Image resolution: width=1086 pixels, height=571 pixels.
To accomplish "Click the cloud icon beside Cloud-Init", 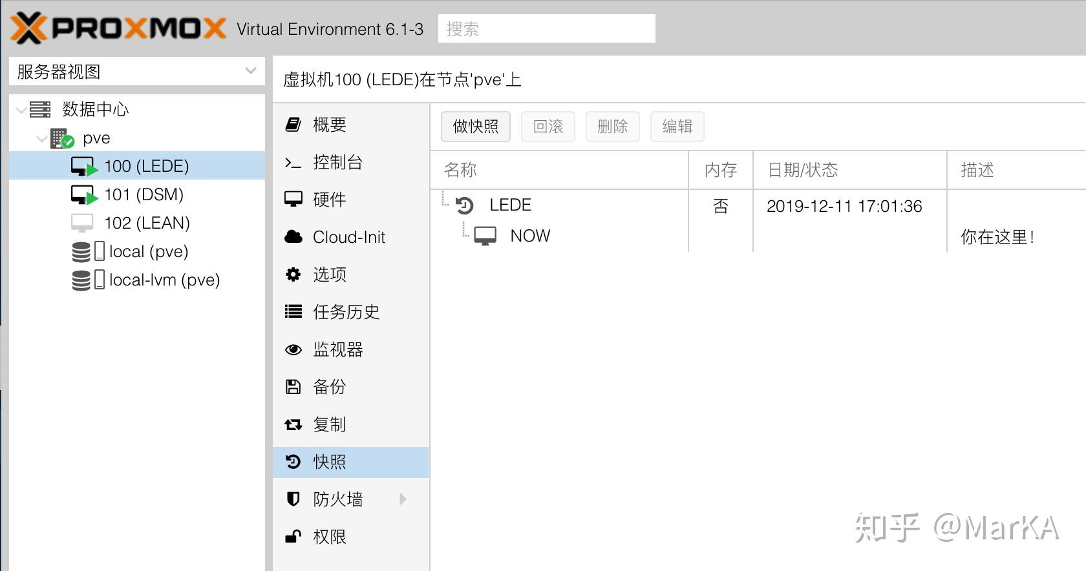I will (x=293, y=237).
